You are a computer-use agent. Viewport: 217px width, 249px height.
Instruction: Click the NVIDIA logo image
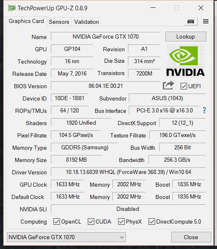[x=185, y=60]
